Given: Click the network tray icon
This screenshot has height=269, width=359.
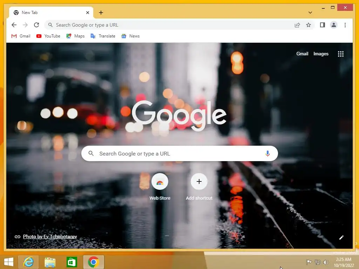Looking at the screenshot, I should tap(317, 262).
